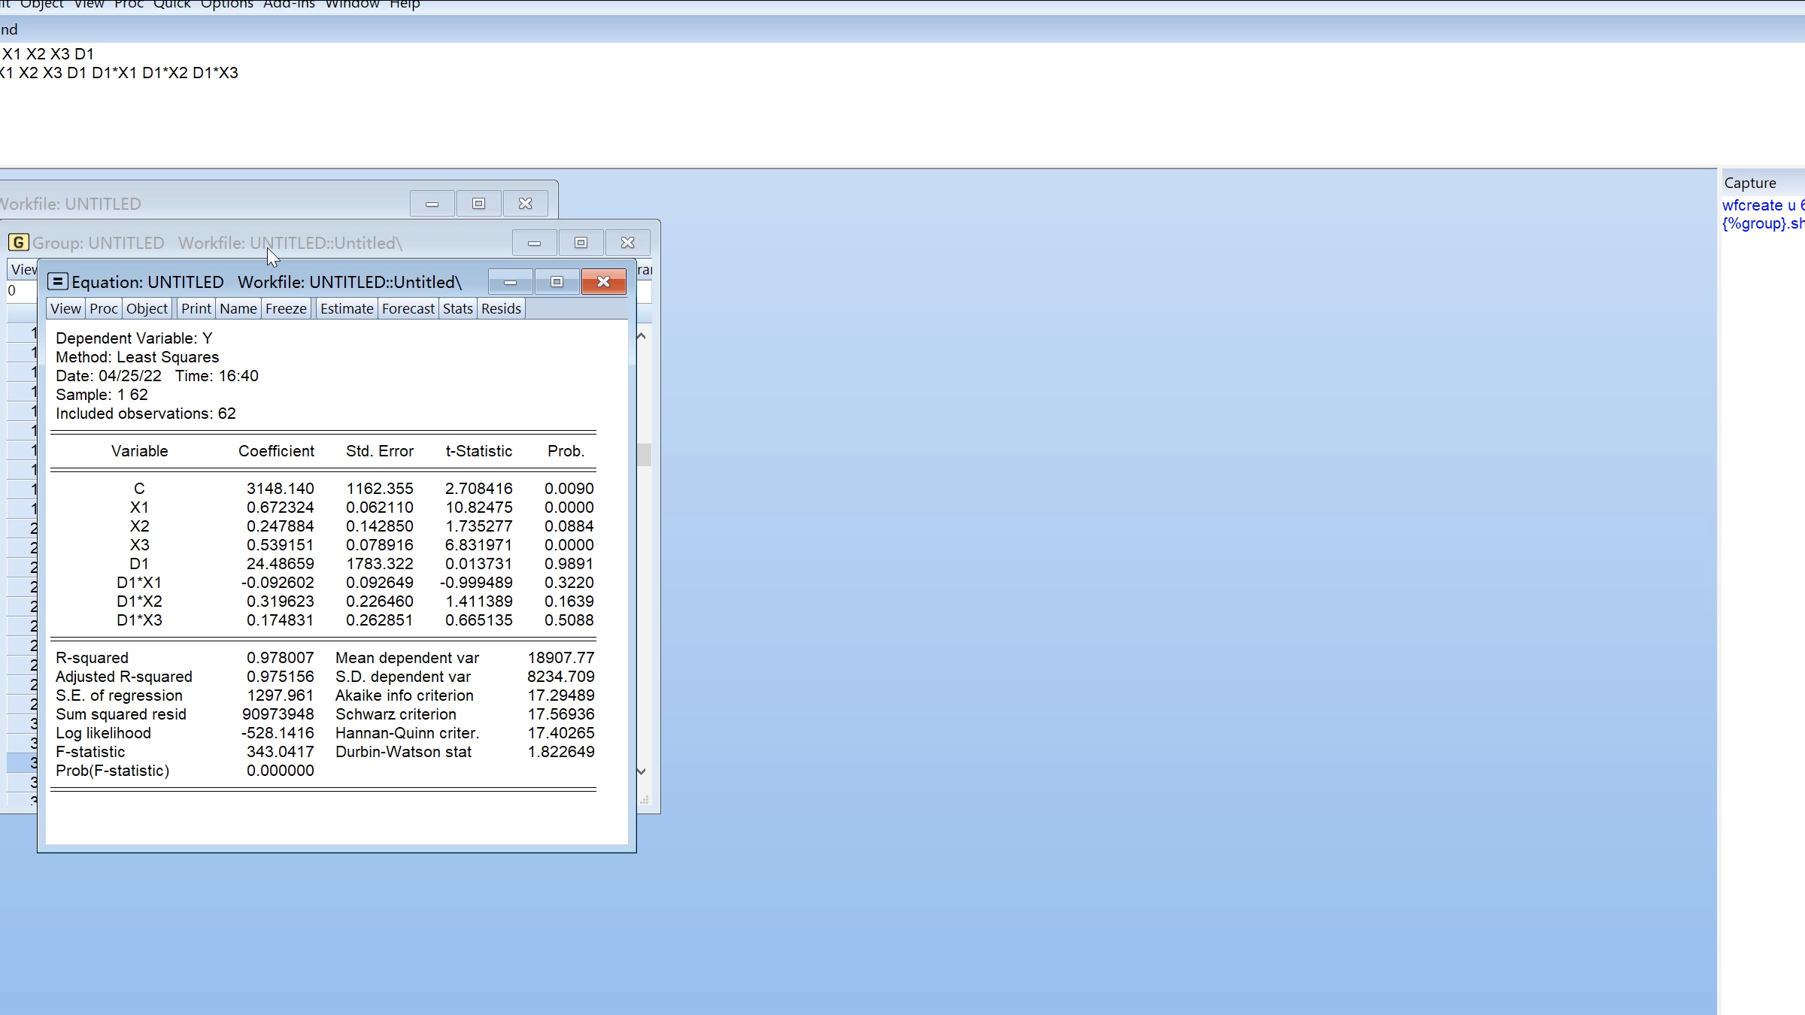Show residuals with the Resids button
Screen dimensions: 1805x1015
click(501, 309)
